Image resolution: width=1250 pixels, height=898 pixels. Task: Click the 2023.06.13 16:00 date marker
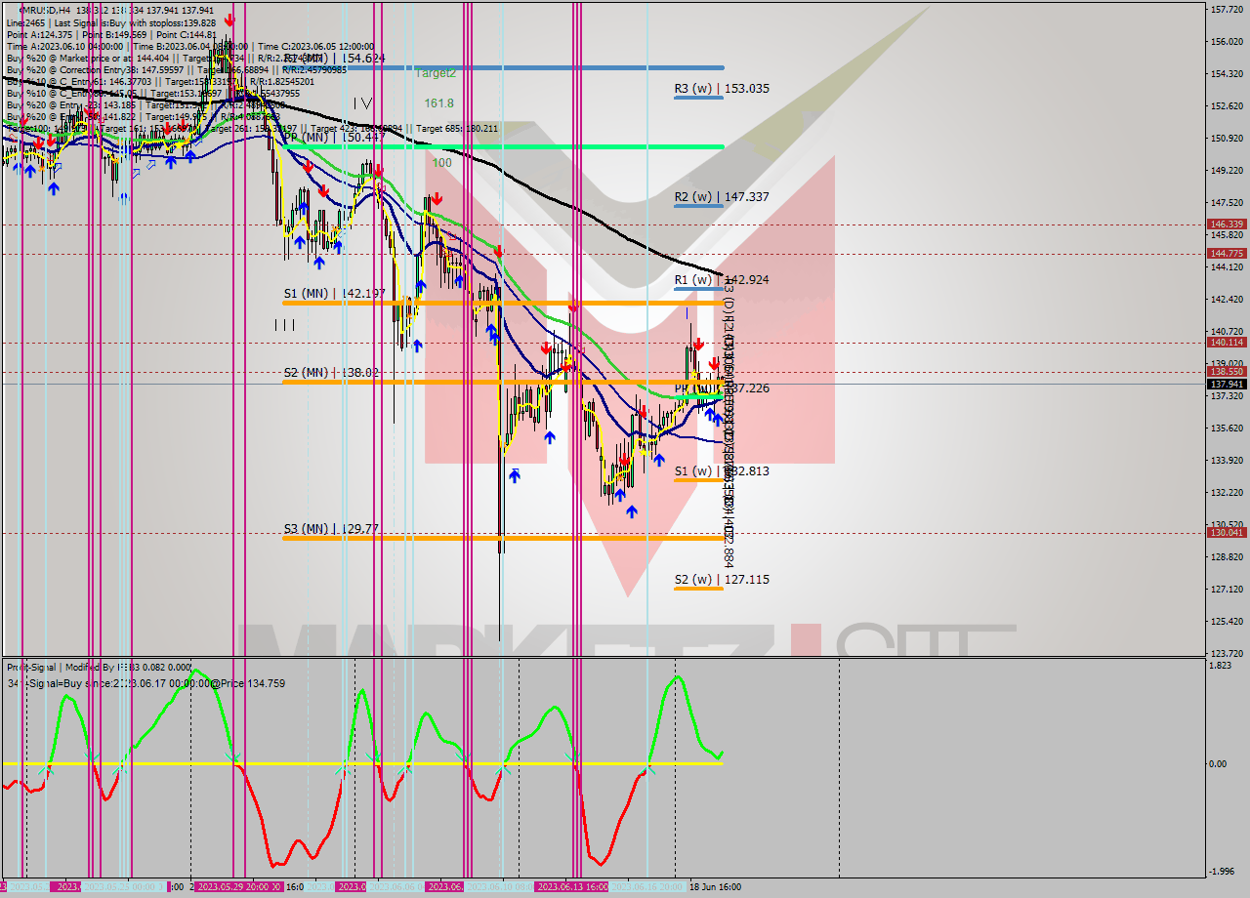pos(573,887)
